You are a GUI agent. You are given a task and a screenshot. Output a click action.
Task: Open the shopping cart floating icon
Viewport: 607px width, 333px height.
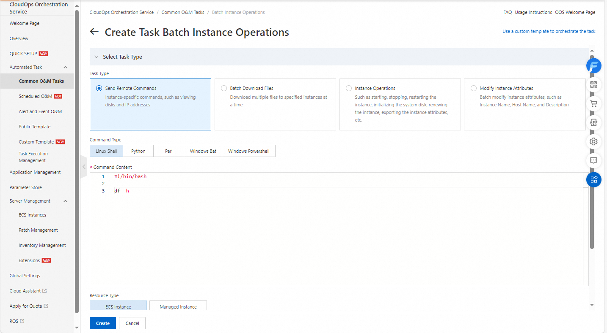click(593, 103)
